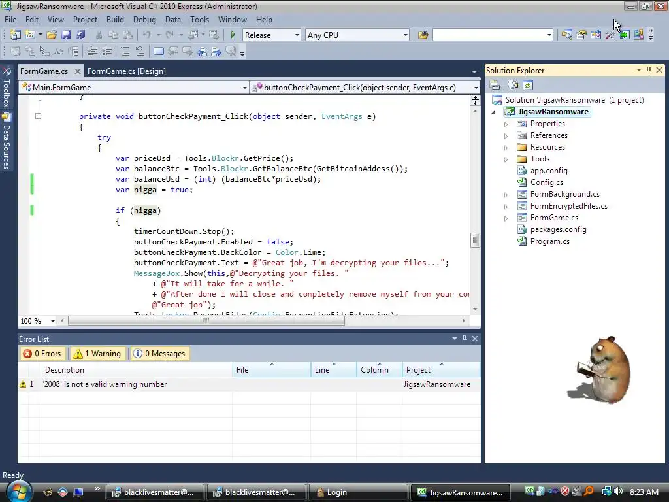Toggle auto-hide pin on Error List

(x=465, y=339)
